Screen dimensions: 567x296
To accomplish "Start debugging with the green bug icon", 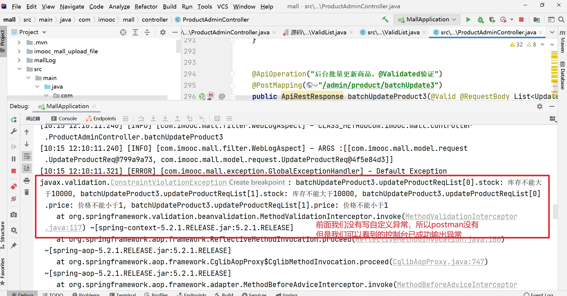I will (480, 20).
